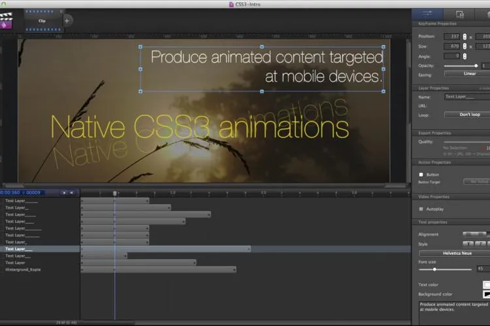Click the top-center selection handle of the text box
490x326 pixels.
(x=262, y=47)
